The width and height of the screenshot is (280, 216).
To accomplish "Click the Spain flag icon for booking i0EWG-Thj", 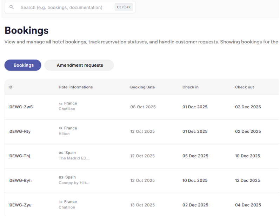I will pos(61,153).
